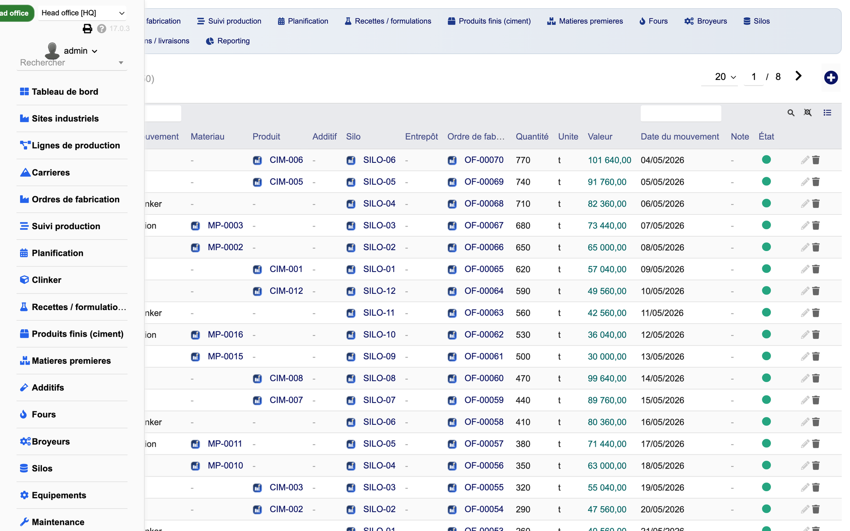The width and height of the screenshot is (850, 531).
Task: Open Planification in top menu
Action: 303,21
